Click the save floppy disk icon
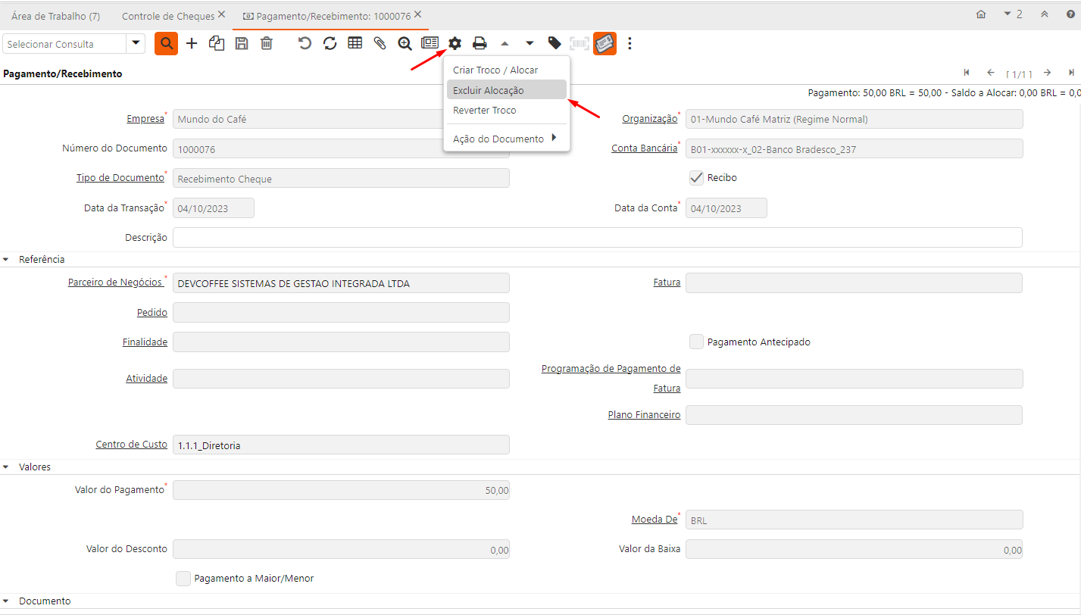The width and height of the screenshot is (1081, 615). coord(242,44)
